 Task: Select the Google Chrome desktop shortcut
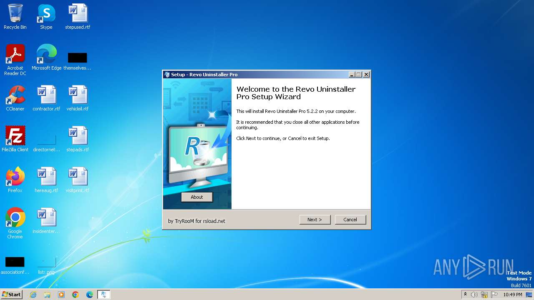[15, 223]
